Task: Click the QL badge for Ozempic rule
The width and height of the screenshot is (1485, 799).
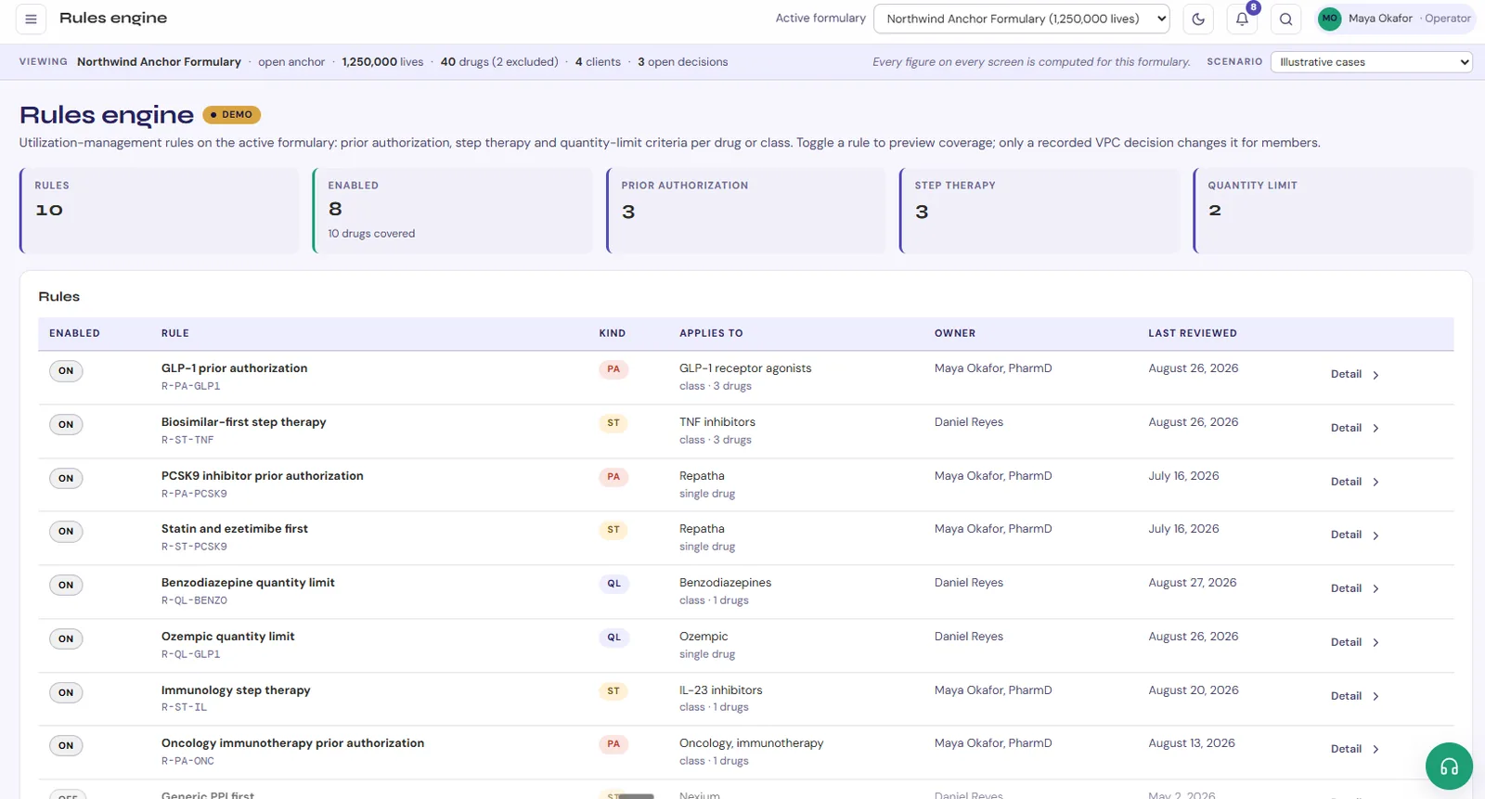Action: tap(613, 638)
